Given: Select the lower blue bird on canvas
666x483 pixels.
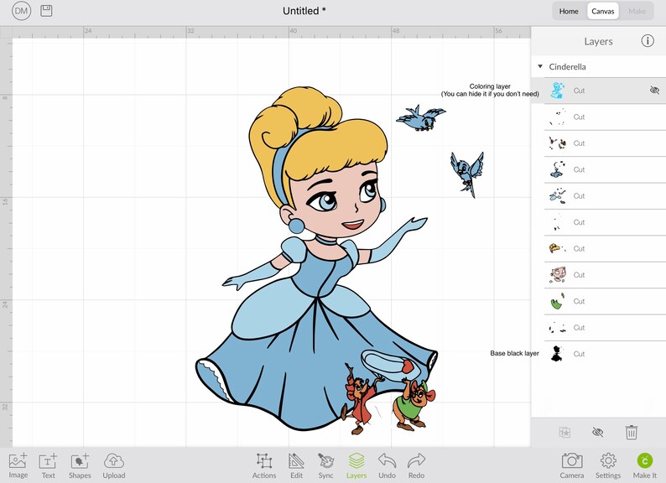Looking at the screenshot, I should tap(467, 174).
